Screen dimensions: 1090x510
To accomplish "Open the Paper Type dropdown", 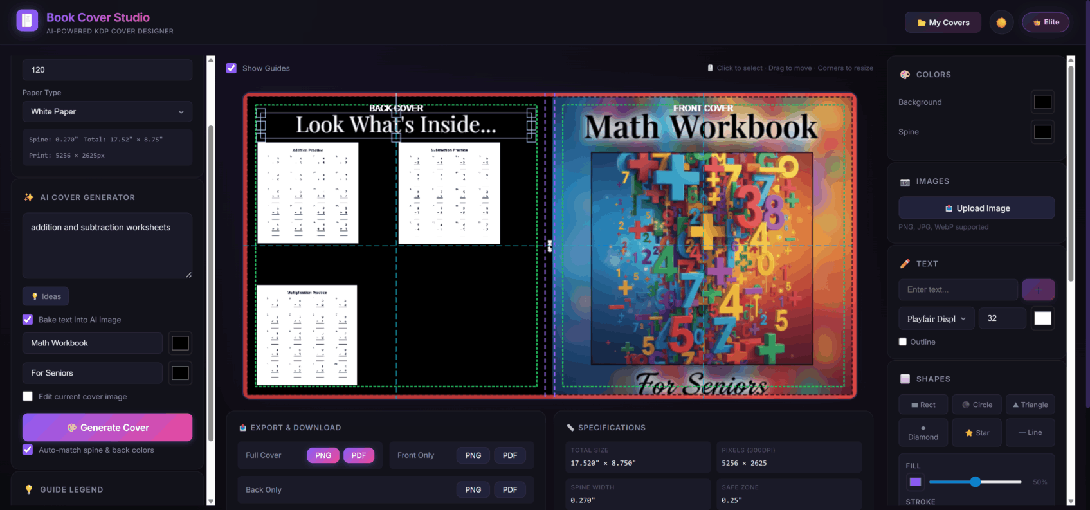I will (107, 112).
